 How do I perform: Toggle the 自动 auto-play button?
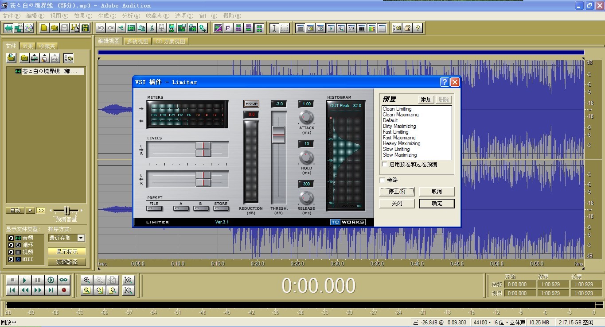15,210
